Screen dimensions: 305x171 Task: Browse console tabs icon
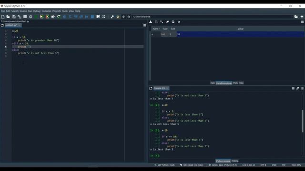tap(151, 88)
